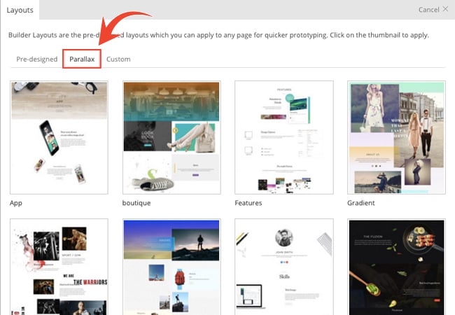Viewport: 455px width, 315px height.
Task: Click the boutique layout name label
Action: click(x=136, y=203)
